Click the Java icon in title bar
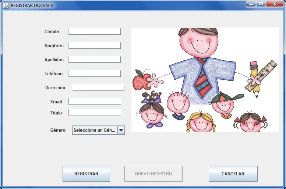Screen dimensions: 286x189 [6, 5]
